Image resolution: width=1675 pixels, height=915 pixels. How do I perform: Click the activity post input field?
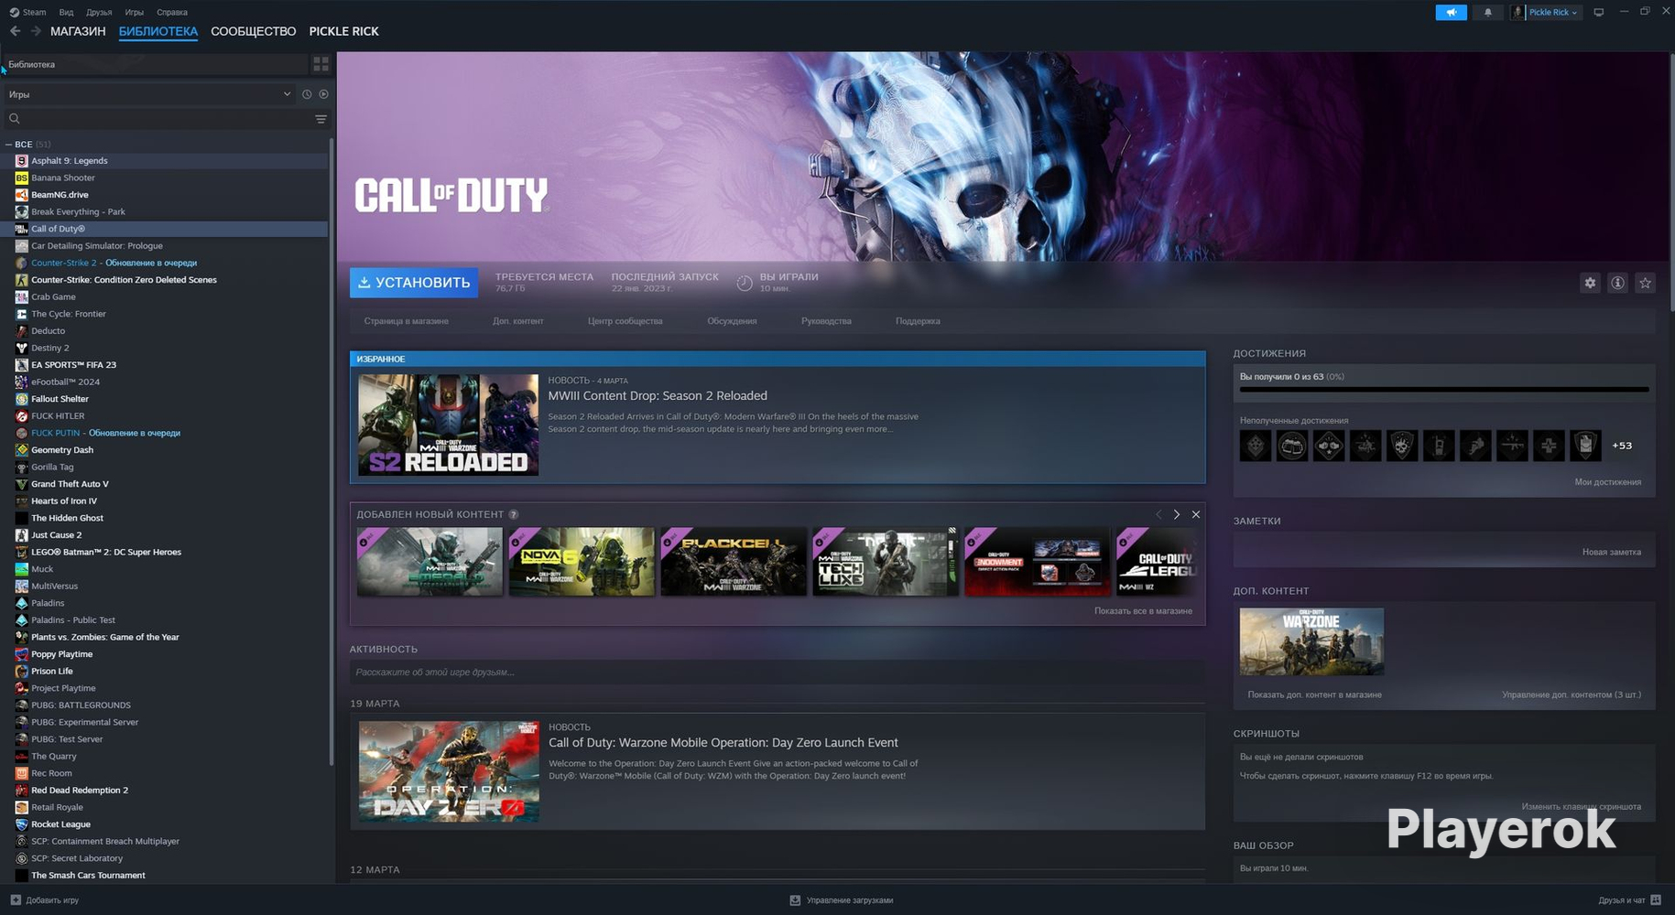click(x=777, y=673)
